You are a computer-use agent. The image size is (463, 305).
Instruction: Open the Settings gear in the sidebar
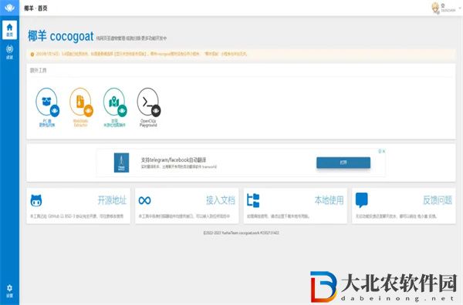point(9,291)
